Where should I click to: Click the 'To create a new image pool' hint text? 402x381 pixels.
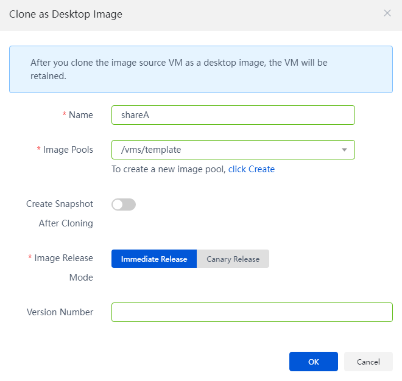pos(169,169)
